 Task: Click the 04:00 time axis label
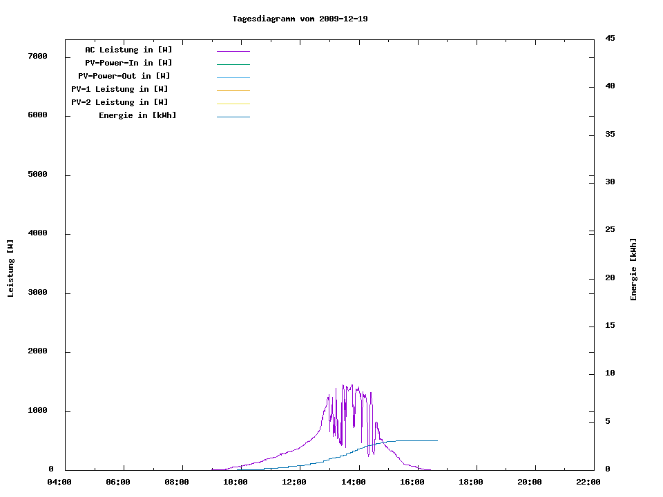[x=59, y=482]
